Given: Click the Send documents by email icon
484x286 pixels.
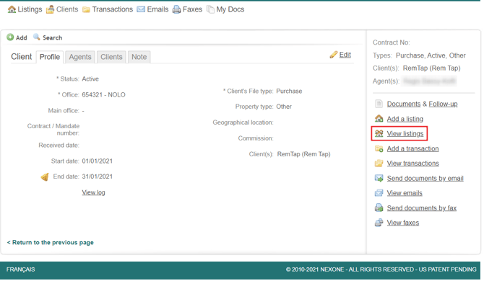Looking at the screenshot, I should tap(379, 178).
